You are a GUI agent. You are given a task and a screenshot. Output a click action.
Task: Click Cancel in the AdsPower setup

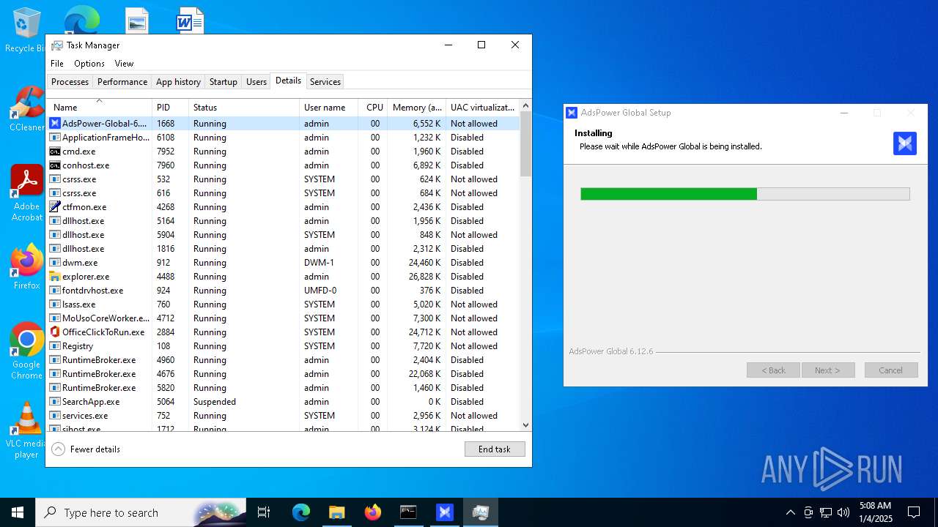tap(891, 370)
